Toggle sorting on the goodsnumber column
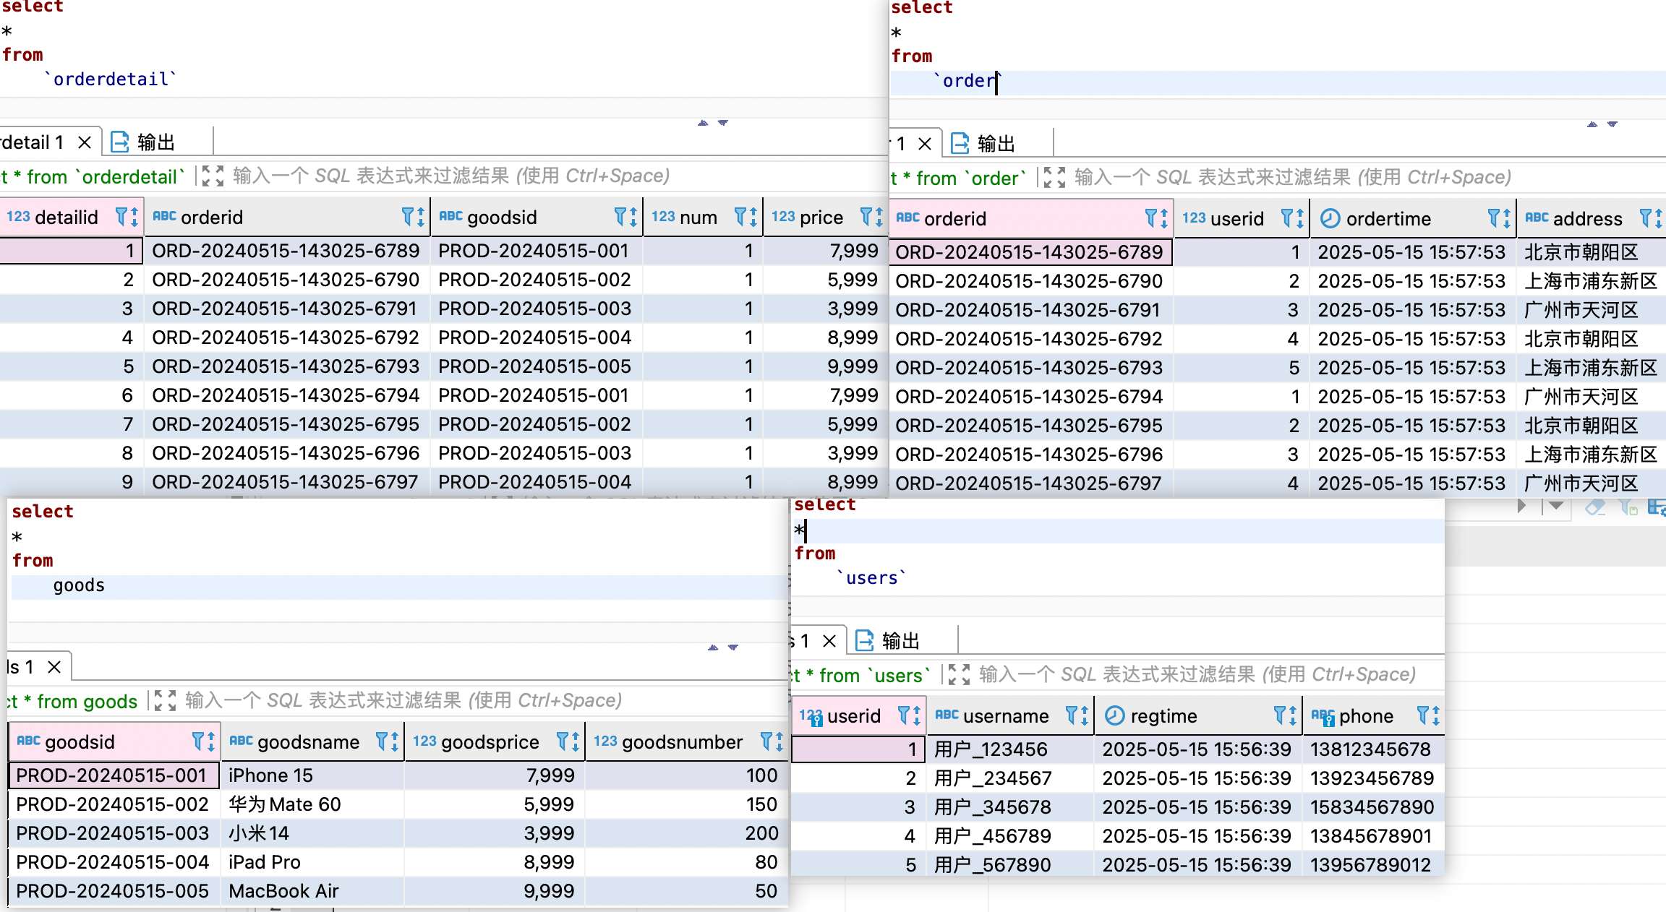 tap(779, 741)
